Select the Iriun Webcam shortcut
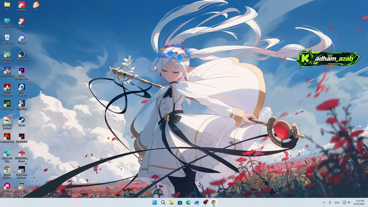The width and height of the screenshot is (368, 207). click(22, 90)
